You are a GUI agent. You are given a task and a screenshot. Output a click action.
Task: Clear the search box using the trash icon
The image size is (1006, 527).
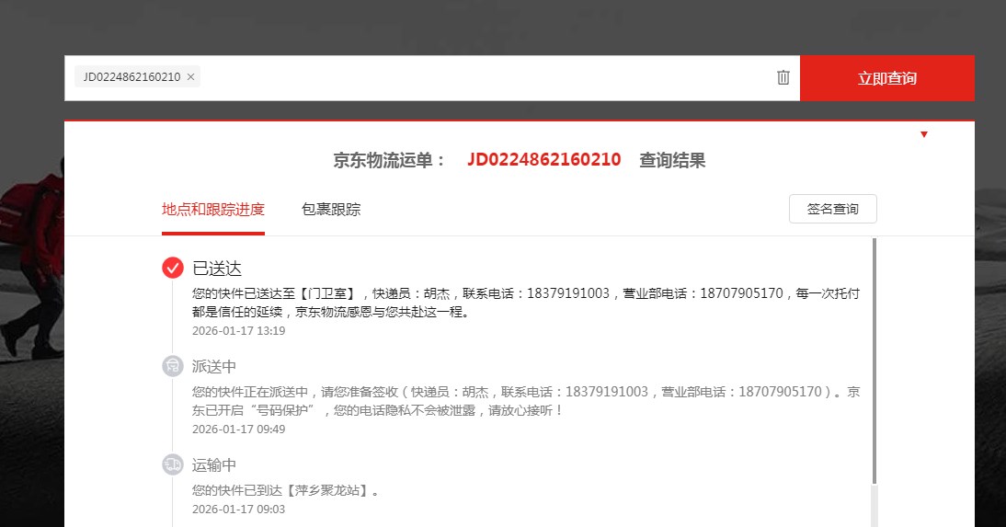783,77
